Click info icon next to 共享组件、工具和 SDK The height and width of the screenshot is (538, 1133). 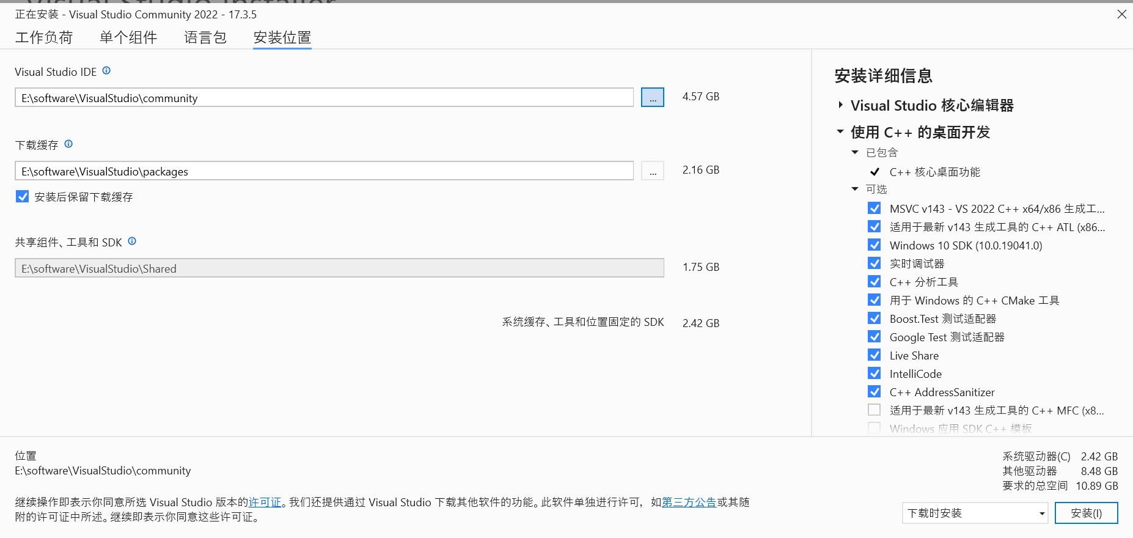tap(132, 241)
